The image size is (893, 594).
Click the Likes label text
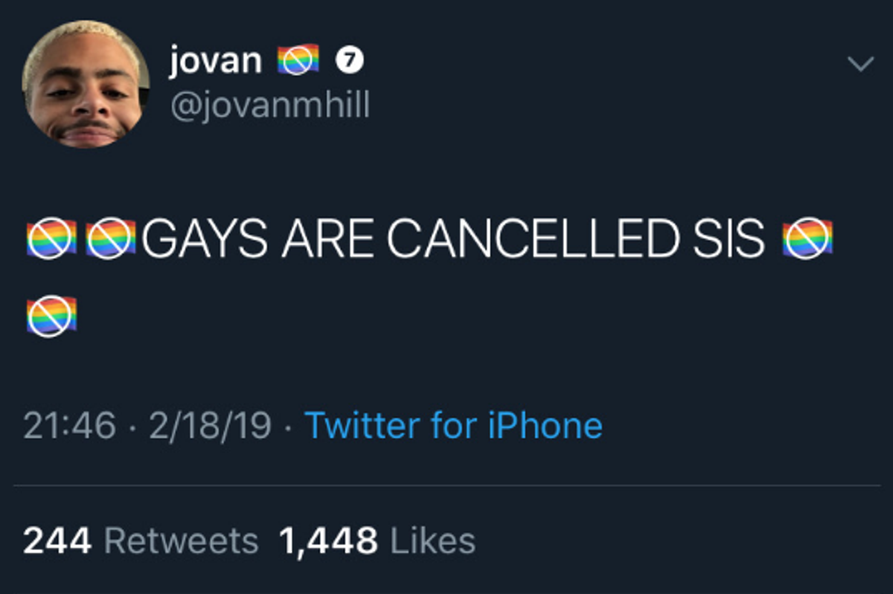[433, 541]
